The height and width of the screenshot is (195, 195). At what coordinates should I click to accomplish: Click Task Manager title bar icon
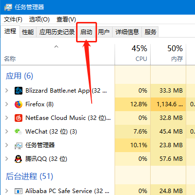[8, 7]
